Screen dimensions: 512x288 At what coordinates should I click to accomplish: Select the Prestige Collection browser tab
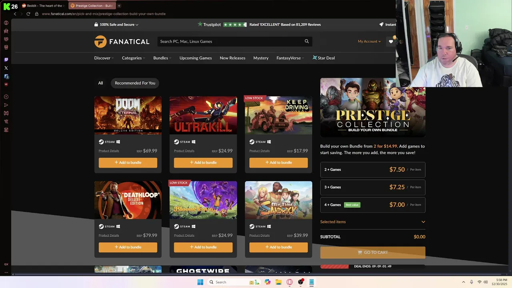point(92,6)
